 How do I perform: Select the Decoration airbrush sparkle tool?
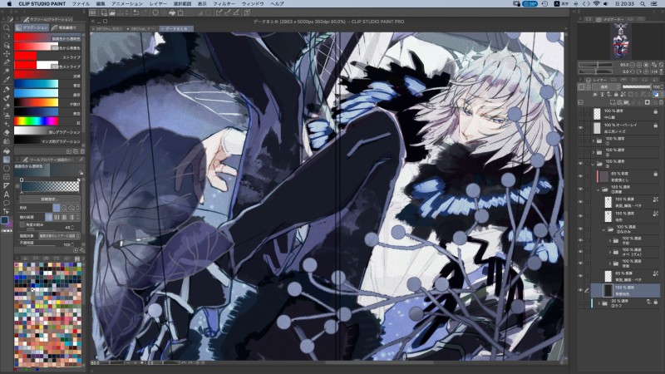tap(7, 124)
